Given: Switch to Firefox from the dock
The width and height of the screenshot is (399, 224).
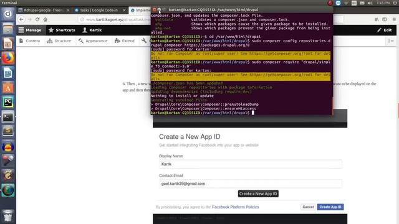Looking at the screenshot, I should (x=8, y=58).
